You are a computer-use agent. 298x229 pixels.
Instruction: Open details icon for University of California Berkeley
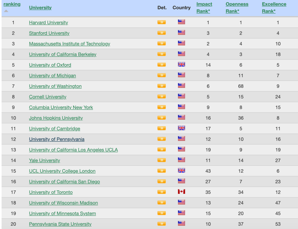161,54
